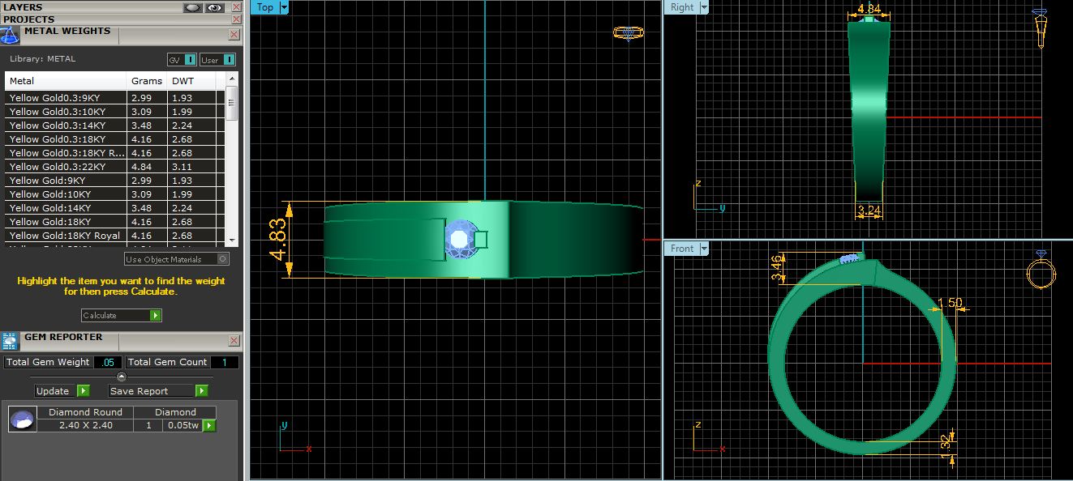
Task: Open the Front viewport dropdown arrow
Action: tap(703, 249)
